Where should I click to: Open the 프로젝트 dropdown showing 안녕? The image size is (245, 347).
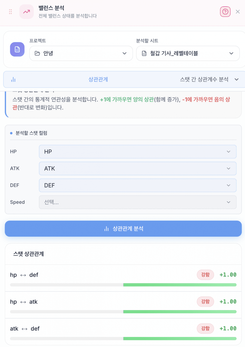pos(81,53)
